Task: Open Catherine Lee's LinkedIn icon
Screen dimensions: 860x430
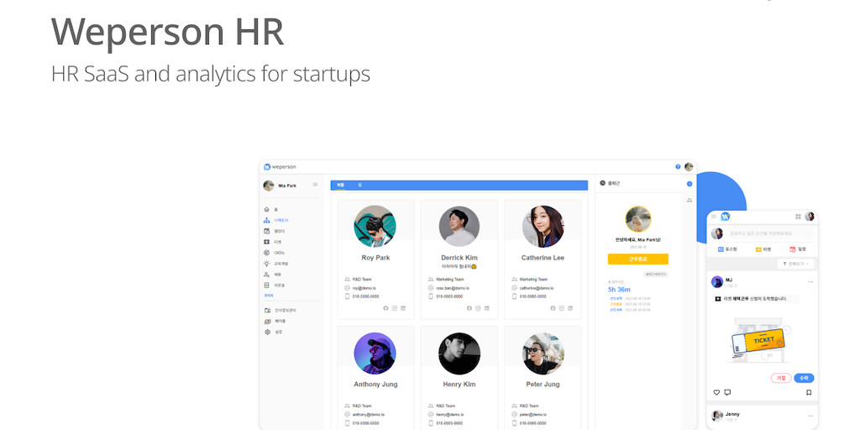Action: 570,308
